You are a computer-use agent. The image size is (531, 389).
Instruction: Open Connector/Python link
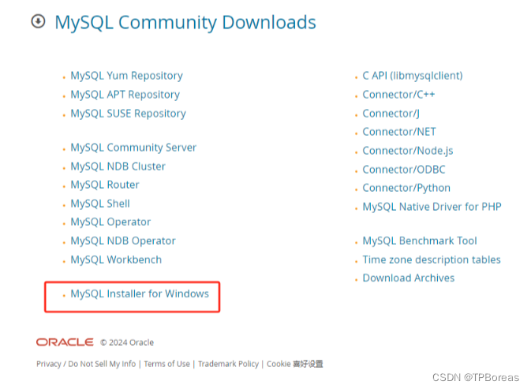pos(406,188)
